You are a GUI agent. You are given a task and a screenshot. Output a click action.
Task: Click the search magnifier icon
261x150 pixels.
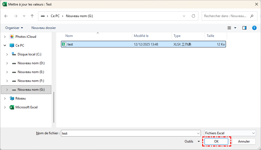[x=252, y=16]
